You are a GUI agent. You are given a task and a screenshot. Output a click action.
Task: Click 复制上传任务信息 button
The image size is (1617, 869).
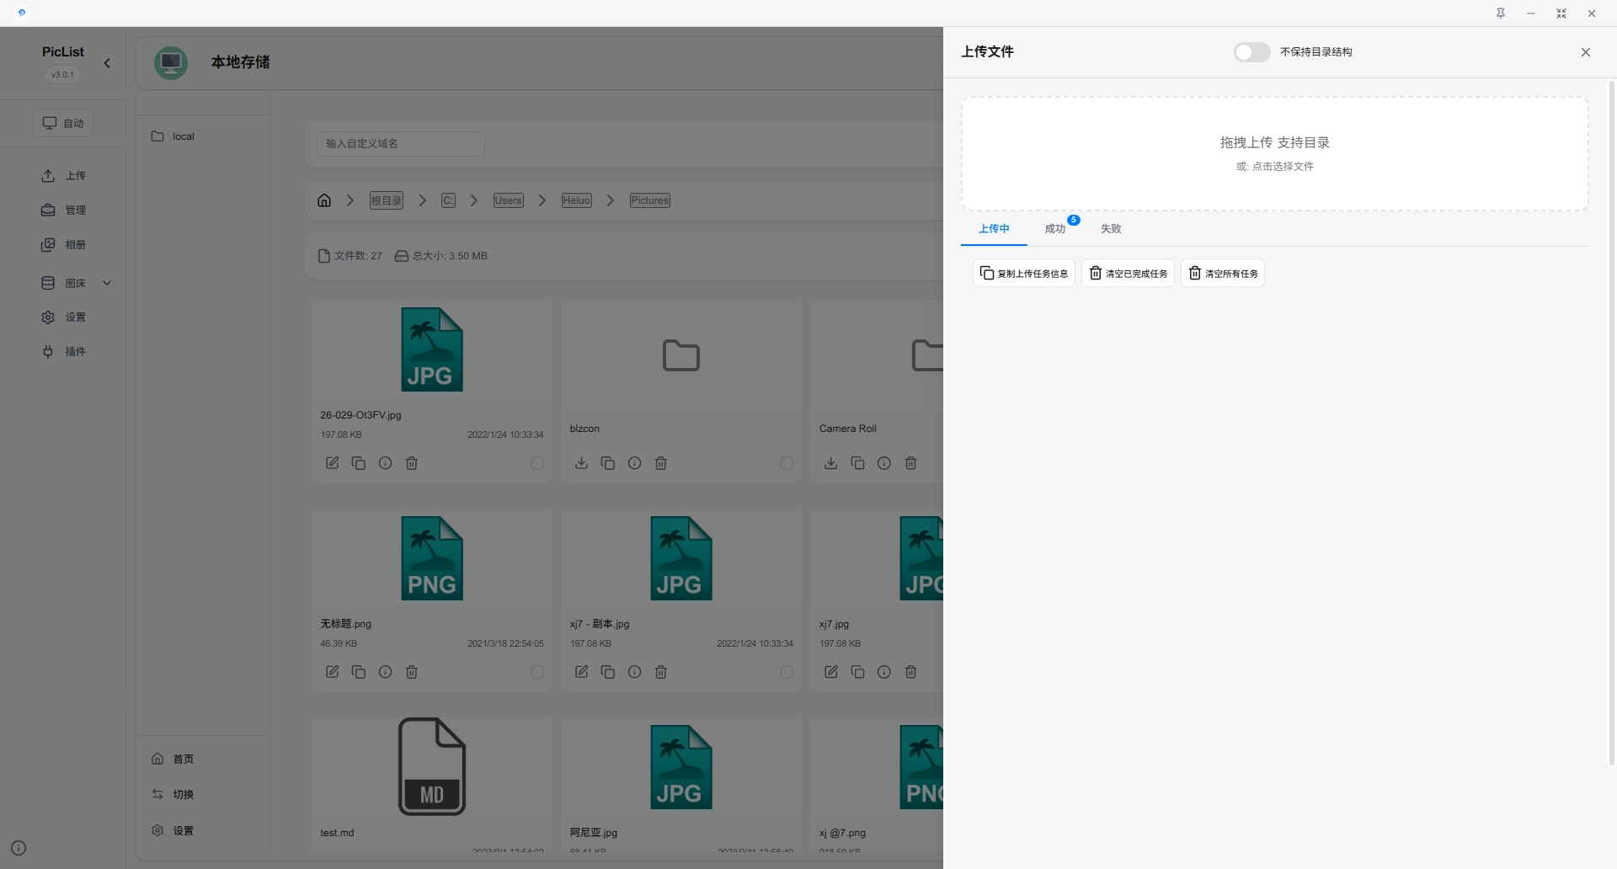[1024, 273]
